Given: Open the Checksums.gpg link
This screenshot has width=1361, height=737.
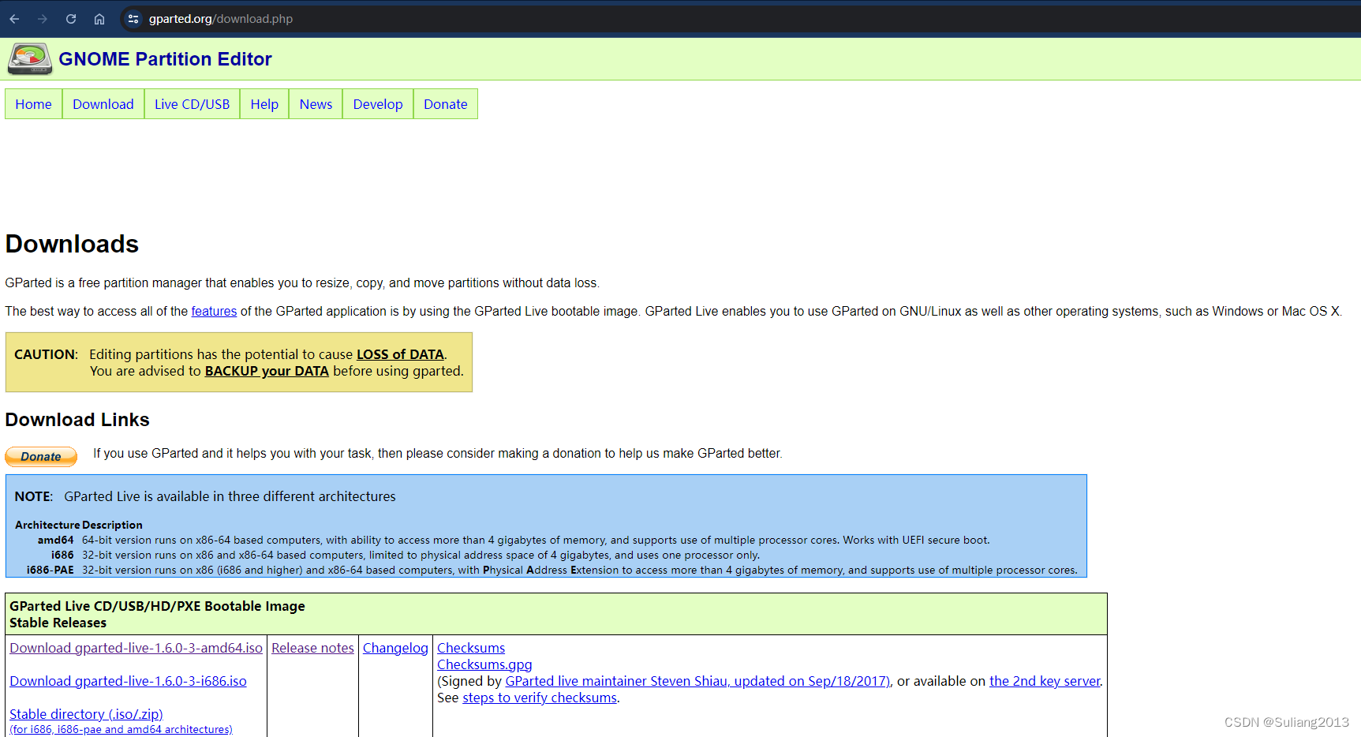Looking at the screenshot, I should 484,664.
